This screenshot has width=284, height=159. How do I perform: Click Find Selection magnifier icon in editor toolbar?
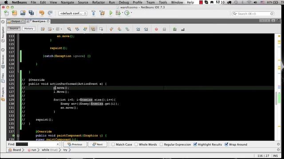tap(69, 29)
